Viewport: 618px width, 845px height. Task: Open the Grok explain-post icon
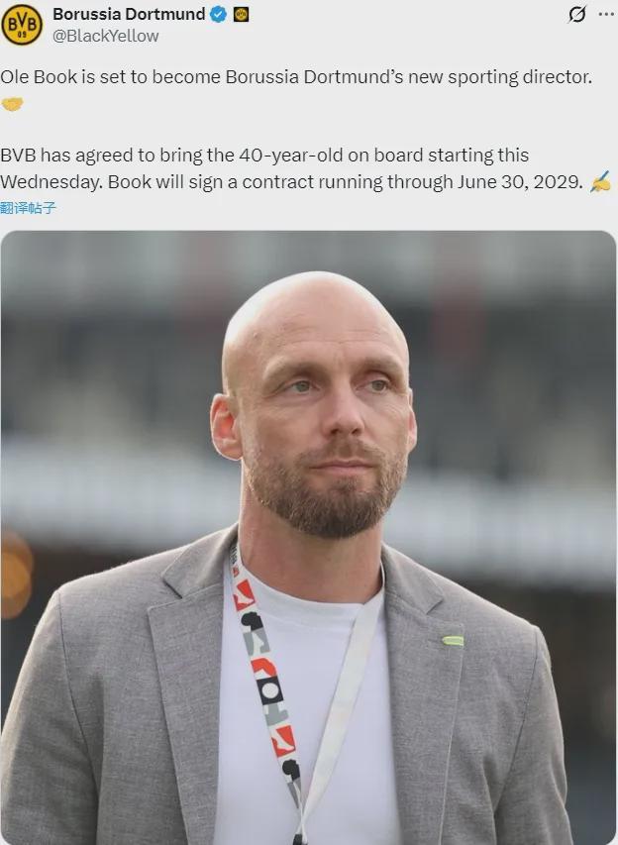tap(577, 15)
